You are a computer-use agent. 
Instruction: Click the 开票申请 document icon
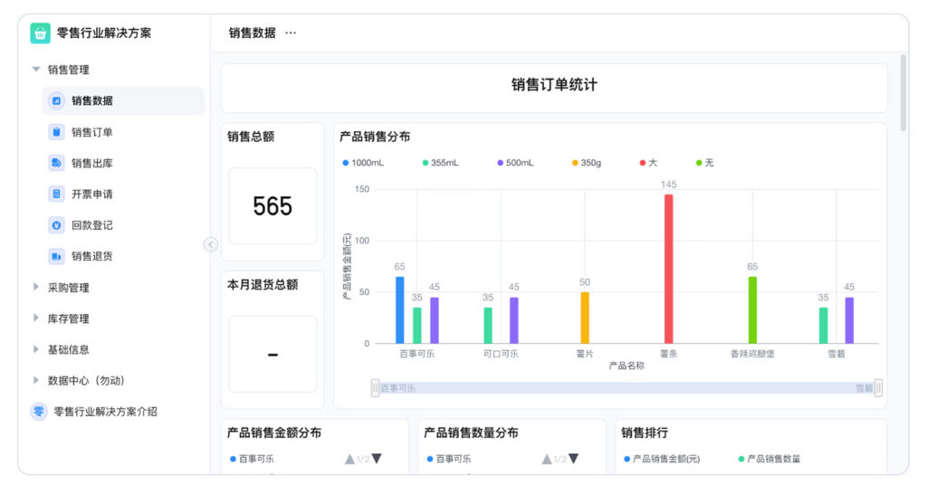(x=56, y=195)
